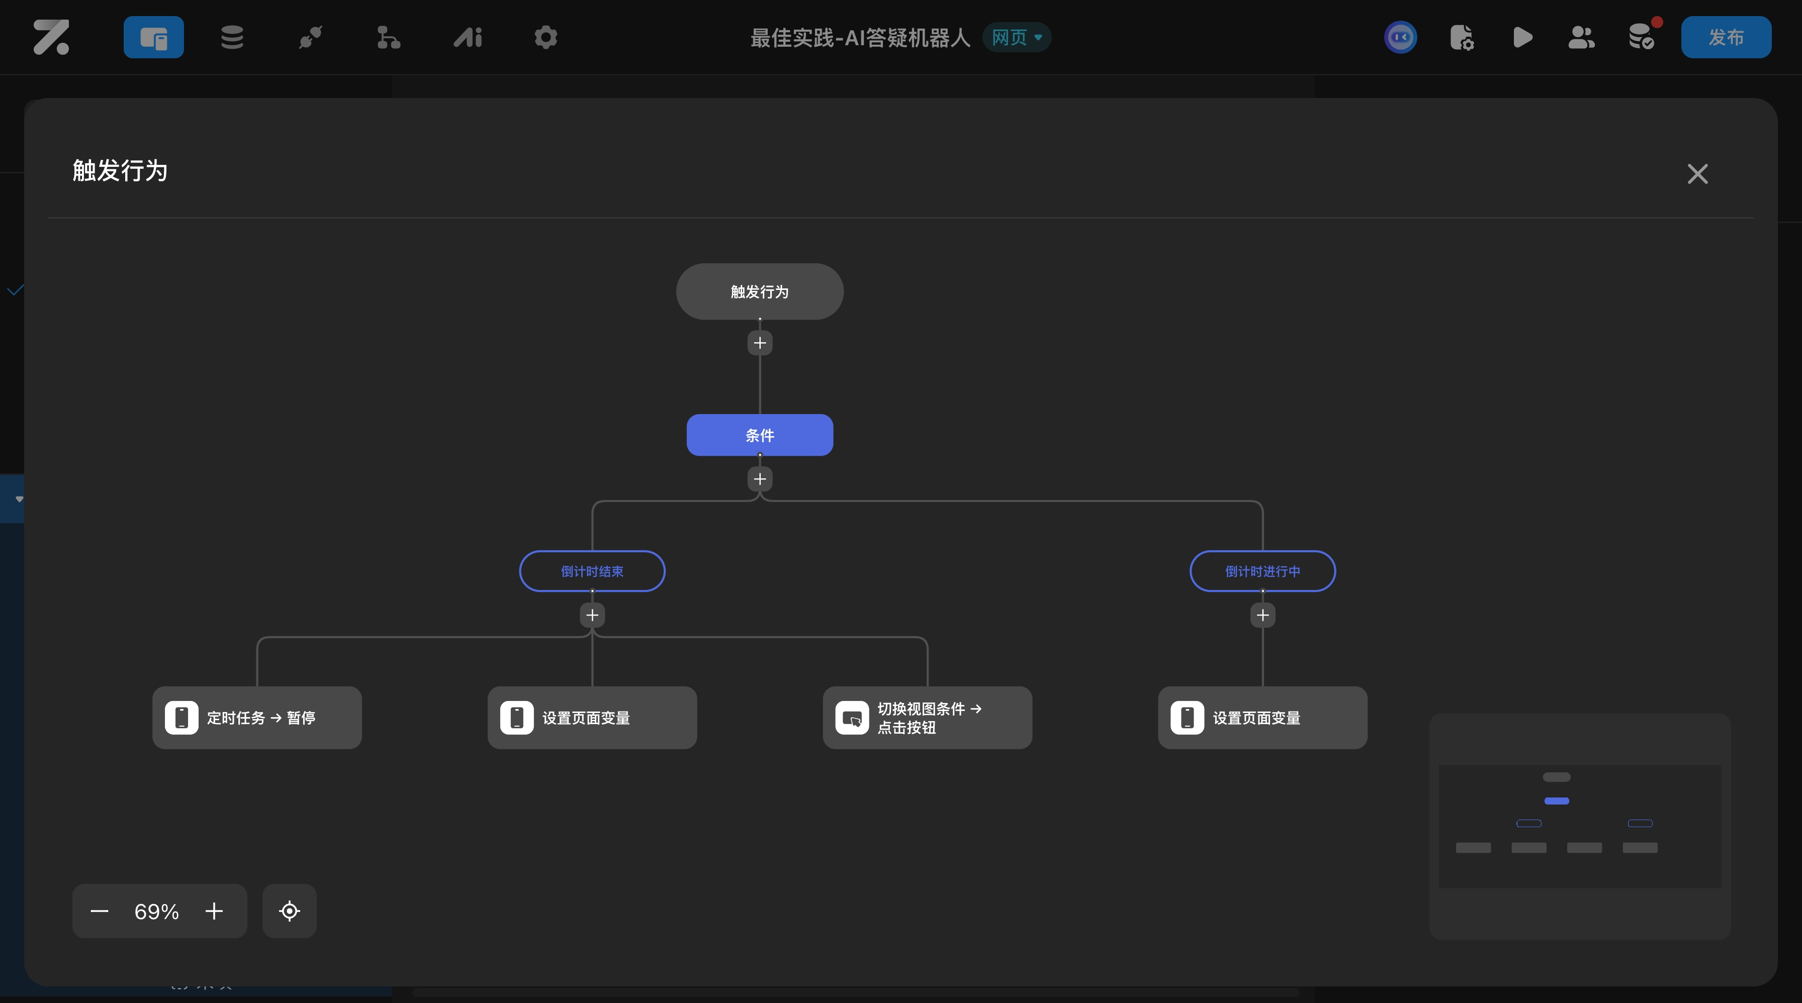
Task: Open the database stack icon
Action: (x=232, y=37)
